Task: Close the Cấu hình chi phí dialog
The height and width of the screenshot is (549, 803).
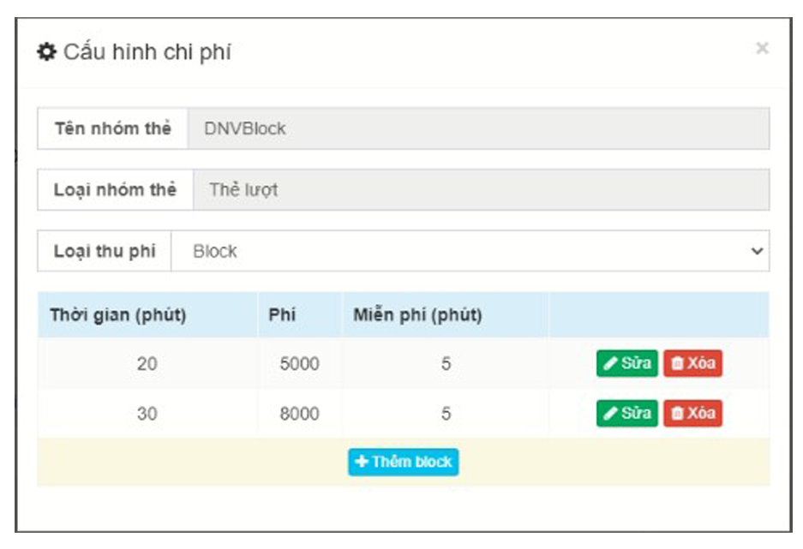Action: [x=762, y=49]
